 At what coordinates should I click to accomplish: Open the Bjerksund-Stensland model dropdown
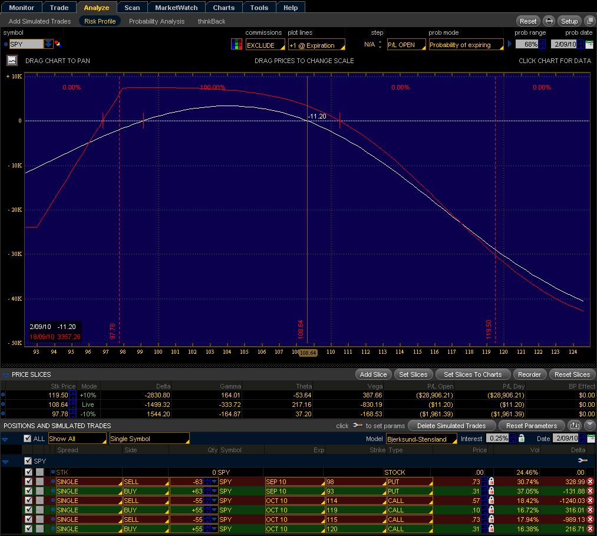pos(421,439)
